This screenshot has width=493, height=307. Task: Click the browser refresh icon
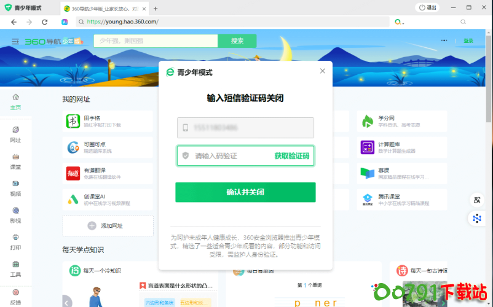click(44, 21)
